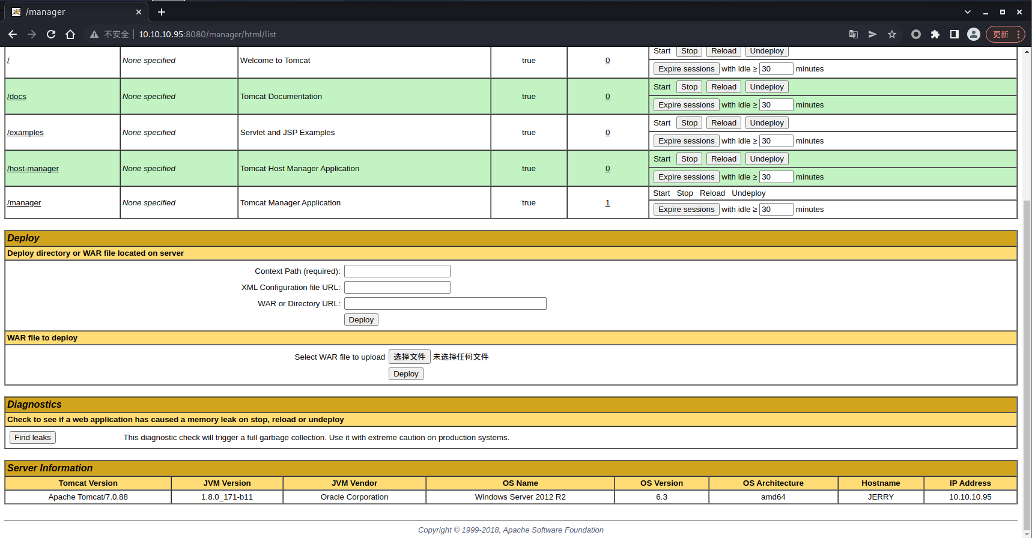Screen dimensions: 1032x538
Task: Toggle the browser side panel icon
Action: [x=955, y=34]
